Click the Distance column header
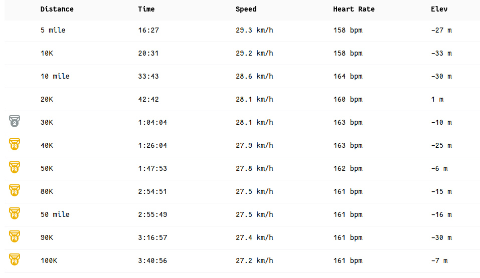480x278 pixels. (57, 9)
